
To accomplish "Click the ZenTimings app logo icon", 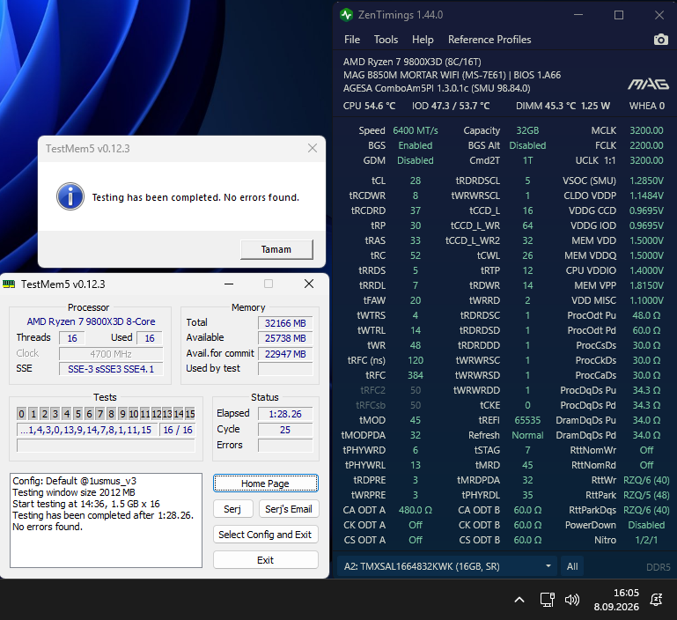I will (346, 15).
